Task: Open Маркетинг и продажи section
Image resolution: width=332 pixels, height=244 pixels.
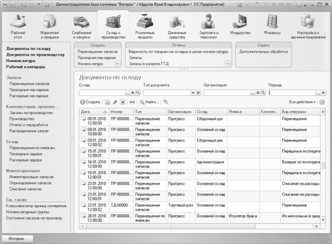Action: 50,26
